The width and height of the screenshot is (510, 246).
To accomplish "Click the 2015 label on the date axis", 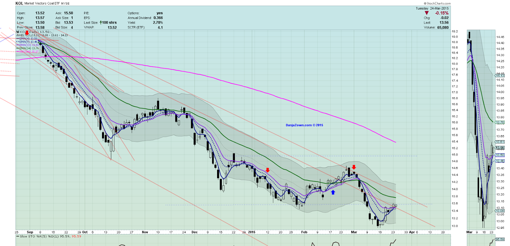I will tap(252, 232).
